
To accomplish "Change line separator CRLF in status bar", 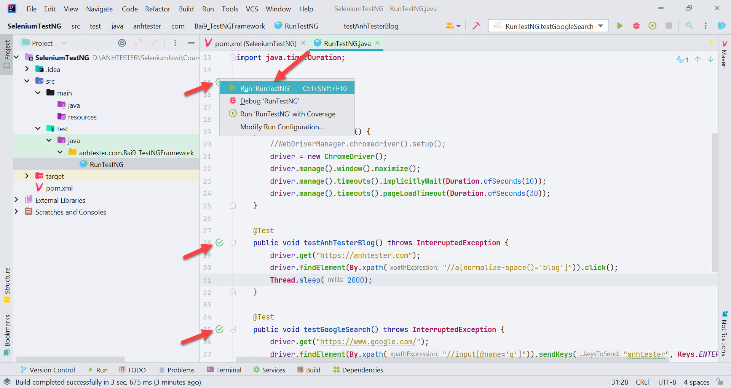I will [643, 382].
